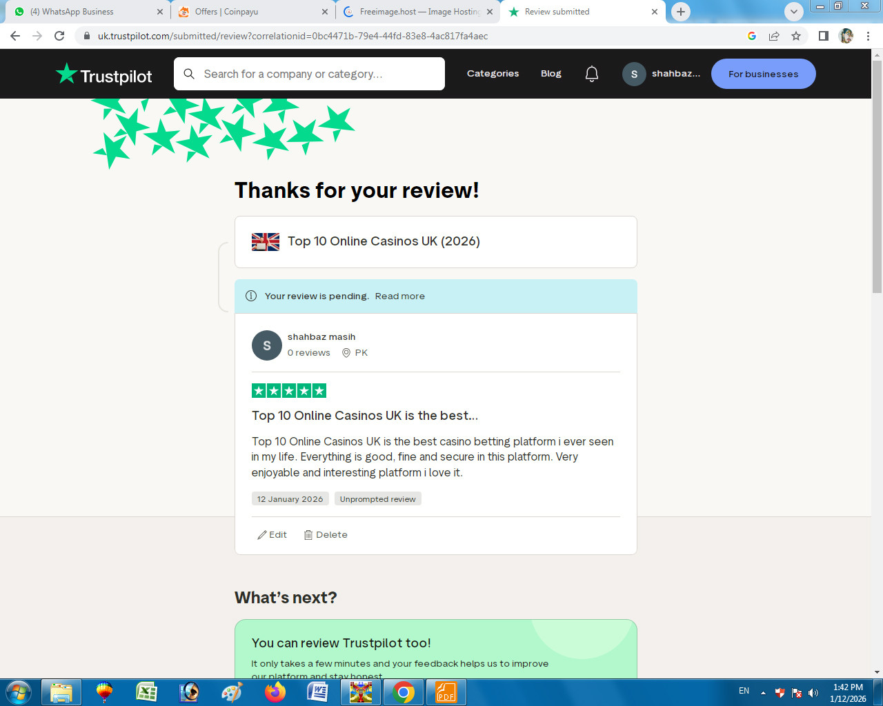Edit the submitted review
The image size is (883, 706).
coord(272,535)
